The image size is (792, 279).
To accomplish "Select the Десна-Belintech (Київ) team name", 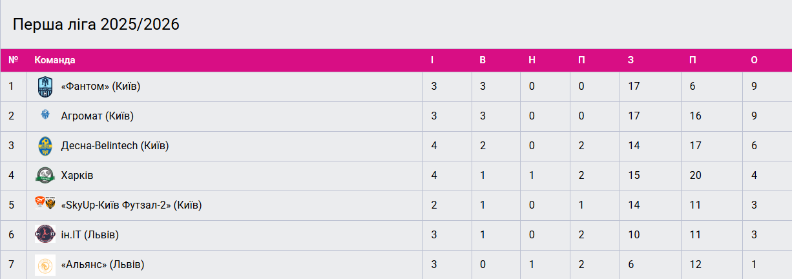I will point(114,146).
